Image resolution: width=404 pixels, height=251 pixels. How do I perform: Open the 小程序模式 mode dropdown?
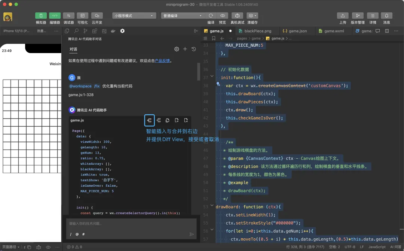[134, 16]
